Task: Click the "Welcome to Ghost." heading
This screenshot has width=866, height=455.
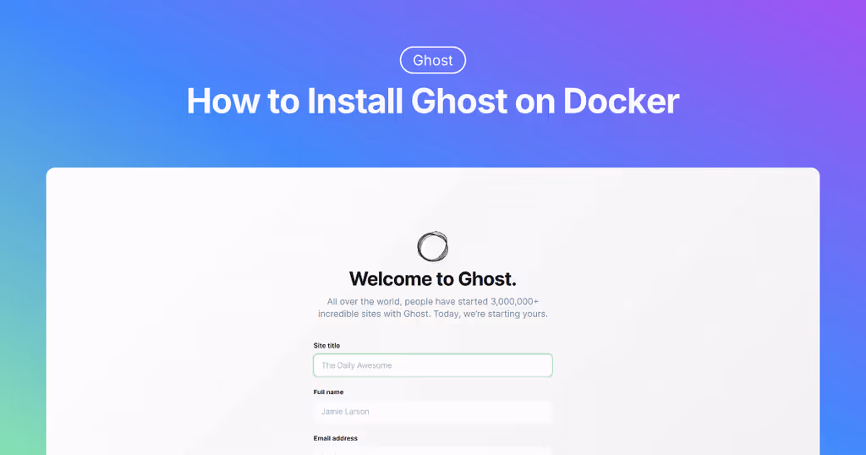Action: point(432,279)
